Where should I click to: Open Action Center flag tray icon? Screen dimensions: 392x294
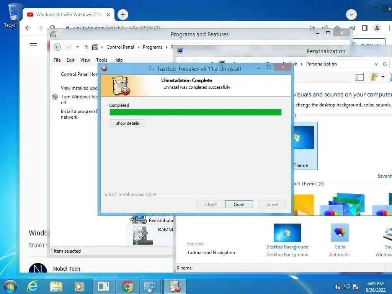point(356,287)
